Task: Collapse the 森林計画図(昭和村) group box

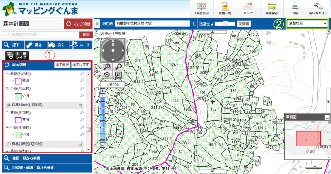Action: 80,144
